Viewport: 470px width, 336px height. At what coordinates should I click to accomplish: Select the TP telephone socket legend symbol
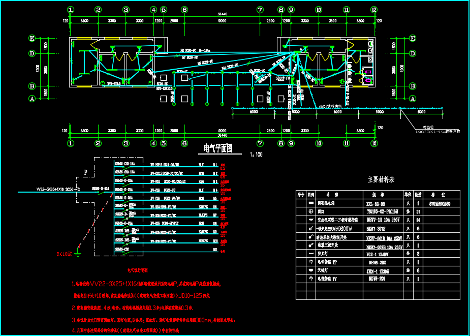click(x=311, y=262)
